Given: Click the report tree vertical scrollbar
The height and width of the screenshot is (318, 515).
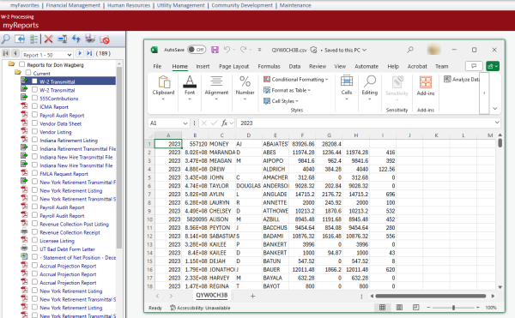Looking at the screenshot, I should click(x=119, y=158).
